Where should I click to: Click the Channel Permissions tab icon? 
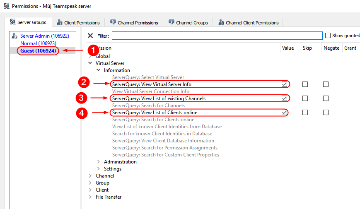(113, 22)
